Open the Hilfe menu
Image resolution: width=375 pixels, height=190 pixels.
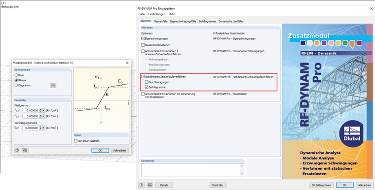[x=172, y=14]
